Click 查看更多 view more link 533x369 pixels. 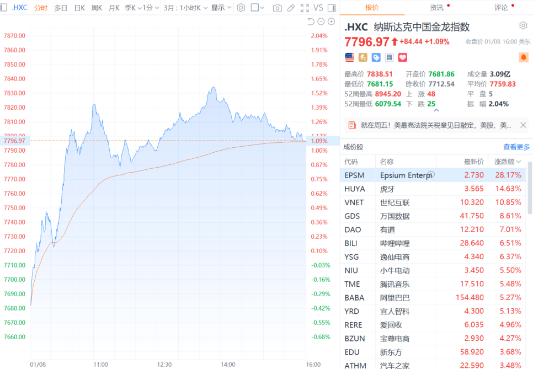(516, 147)
